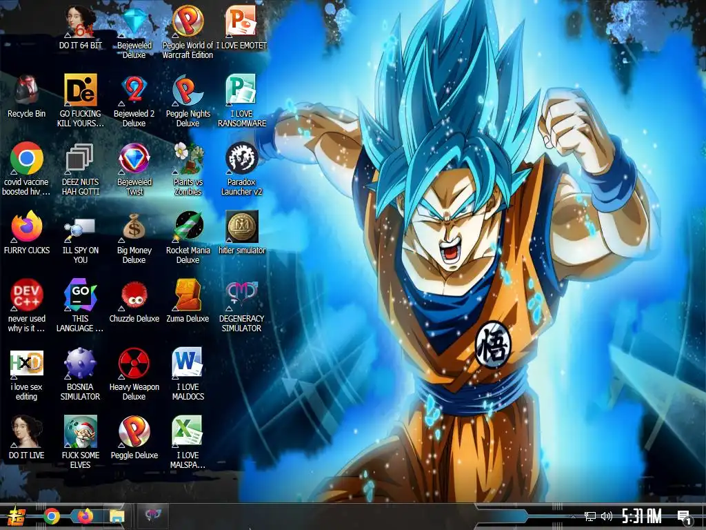Launch Firefox from the taskbar

[85, 516]
